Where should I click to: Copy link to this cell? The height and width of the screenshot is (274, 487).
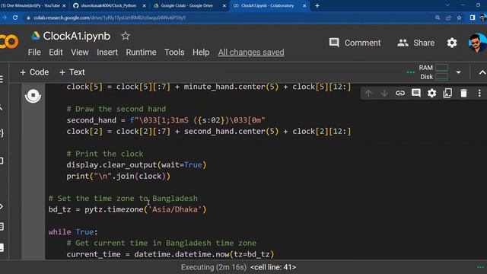pos(400,93)
